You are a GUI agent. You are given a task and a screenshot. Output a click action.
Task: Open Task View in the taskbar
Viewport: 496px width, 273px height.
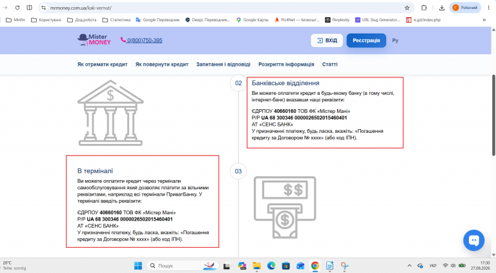(227, 266)
